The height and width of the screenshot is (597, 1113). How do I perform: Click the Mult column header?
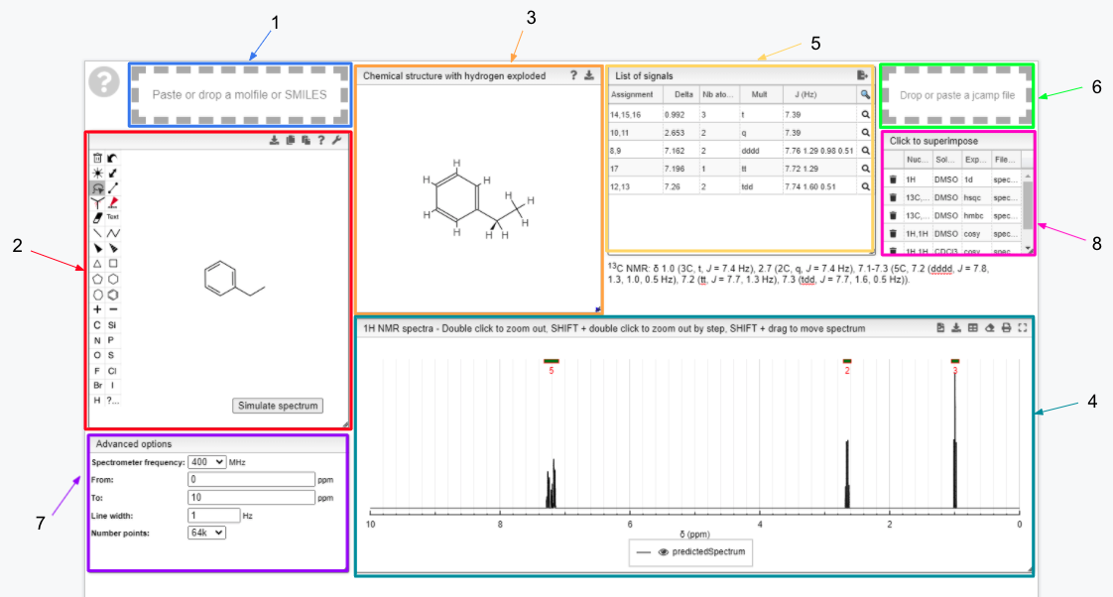pos(761,94)
